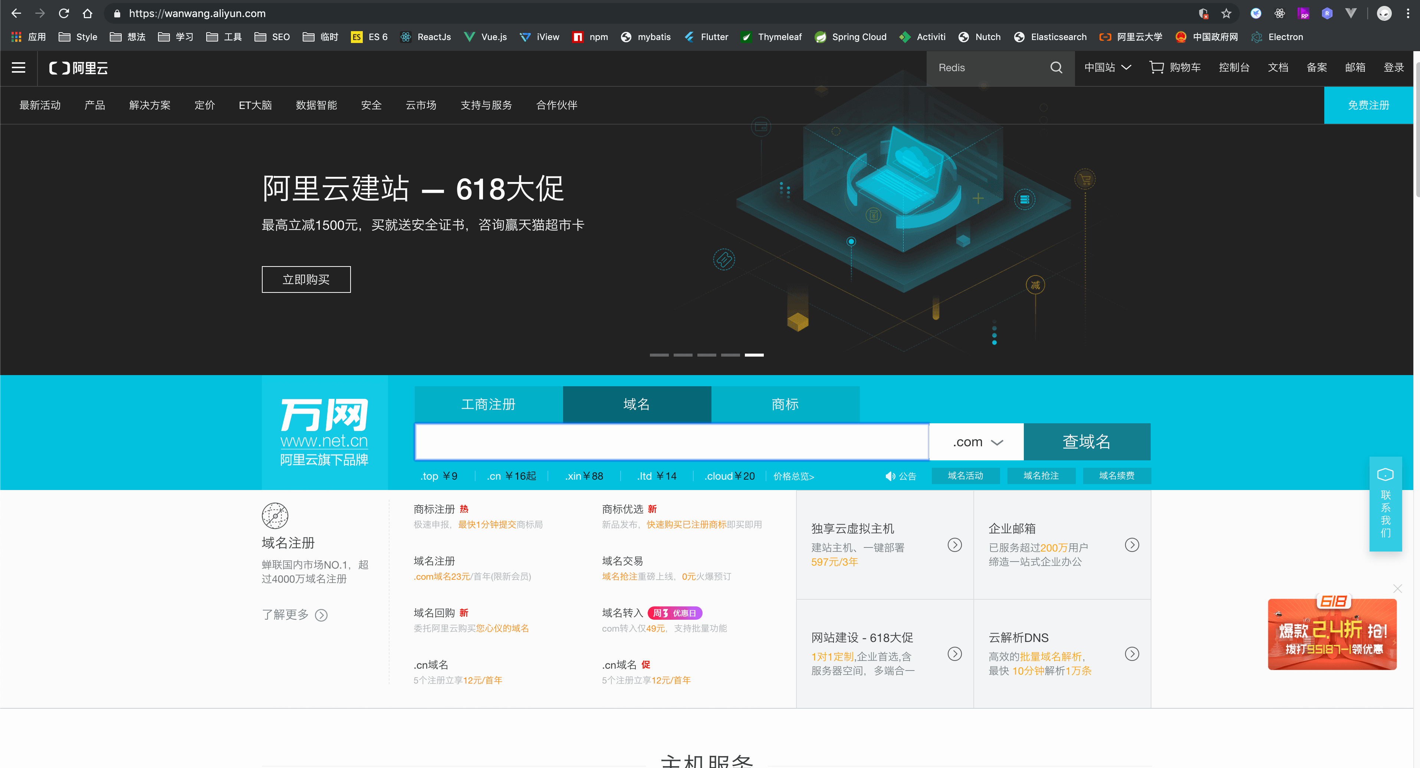This screenshot has height=768, width=1420.
Task: Open the 文档 link
Action: coord(1278,67)
